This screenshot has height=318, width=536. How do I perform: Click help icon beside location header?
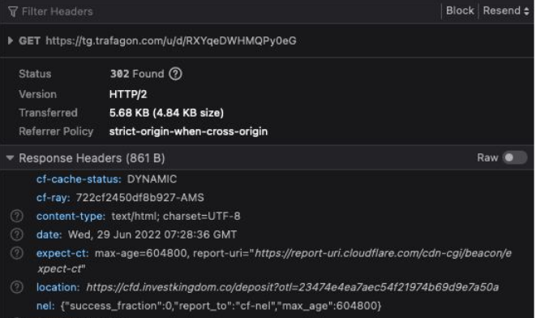(17, 287)
